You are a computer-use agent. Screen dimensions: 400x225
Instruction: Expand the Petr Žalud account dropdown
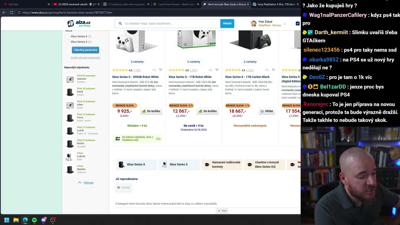[x=285, y=24]
